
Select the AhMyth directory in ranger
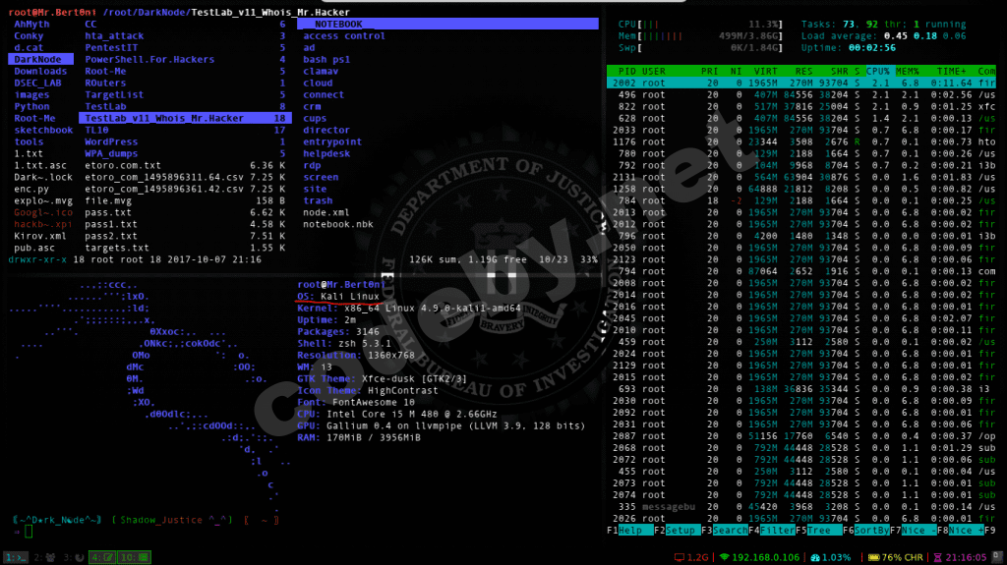pos(31,25)
